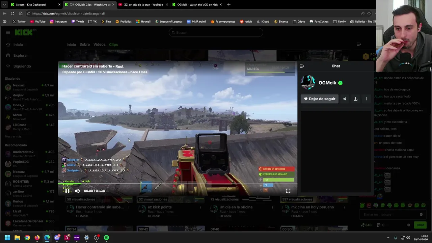Seek within clip progress bar
This screenshot has width=432, height=243.
[178, 184]
